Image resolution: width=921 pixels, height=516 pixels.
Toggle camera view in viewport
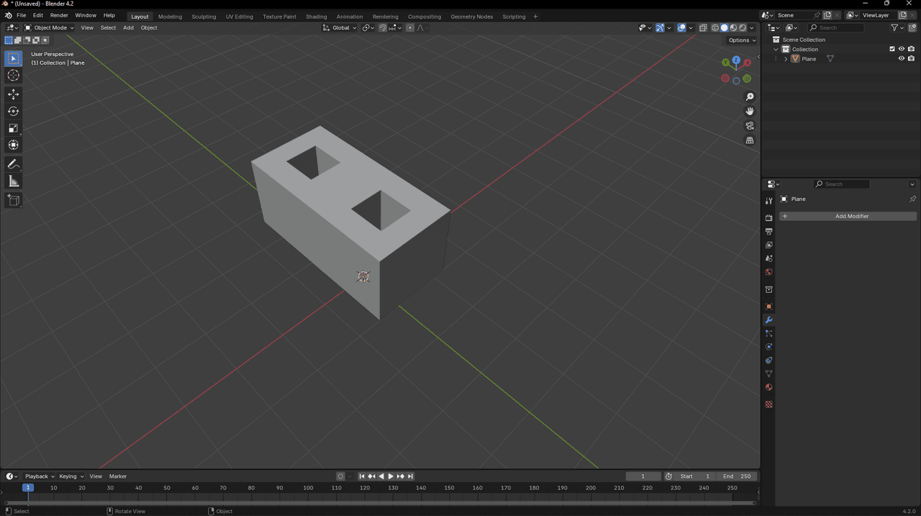(x=750, y=126)
